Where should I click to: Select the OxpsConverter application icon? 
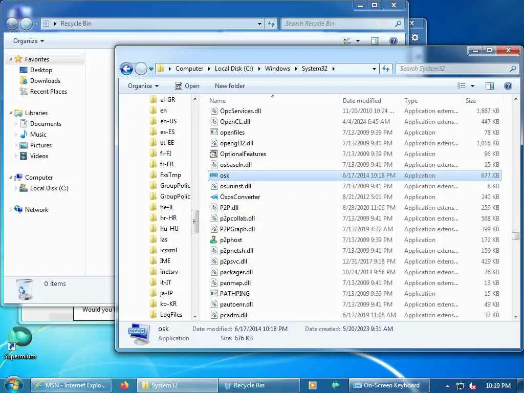(214, 197)
